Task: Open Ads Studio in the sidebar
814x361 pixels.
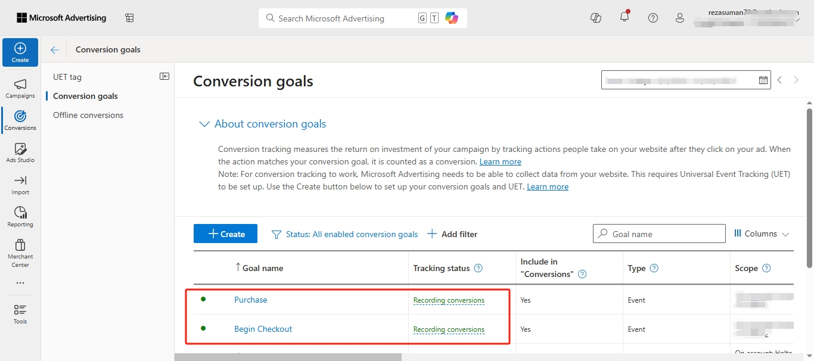Action: tap(20, 153)
